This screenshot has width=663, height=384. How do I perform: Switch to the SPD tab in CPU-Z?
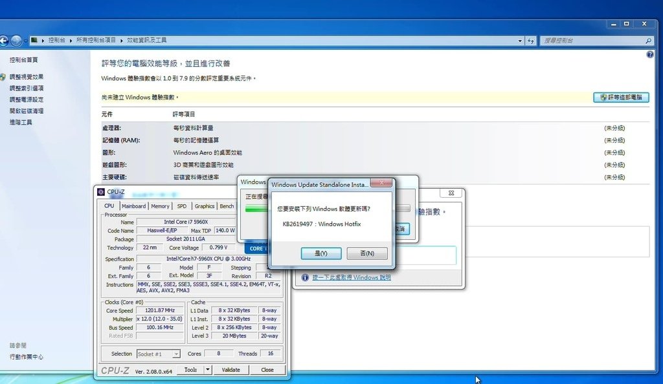coord(182,206)
